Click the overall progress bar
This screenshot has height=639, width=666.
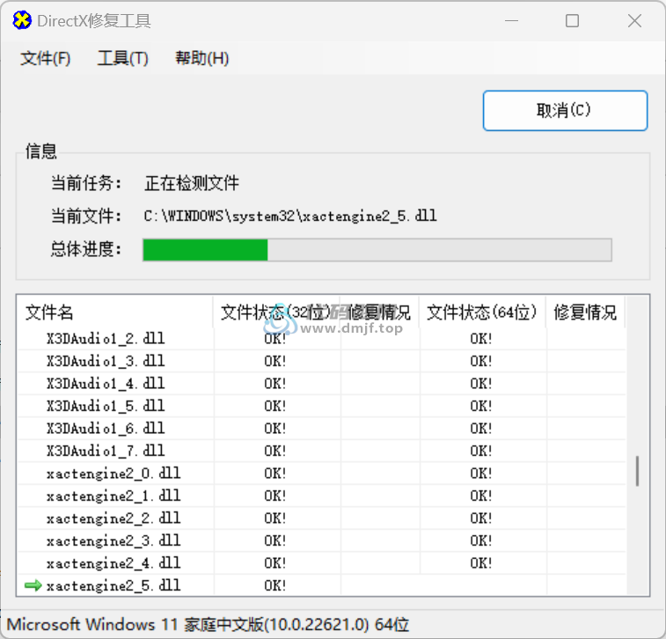tap(377, 250)
